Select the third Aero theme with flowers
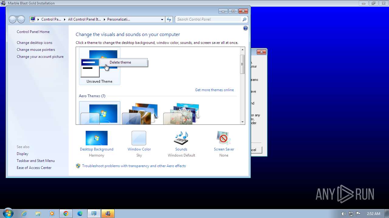Viewport: 389px width, 218px height. click(181, 114)
